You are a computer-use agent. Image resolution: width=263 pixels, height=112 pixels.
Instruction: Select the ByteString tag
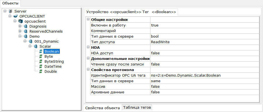[x=54, y=62]
